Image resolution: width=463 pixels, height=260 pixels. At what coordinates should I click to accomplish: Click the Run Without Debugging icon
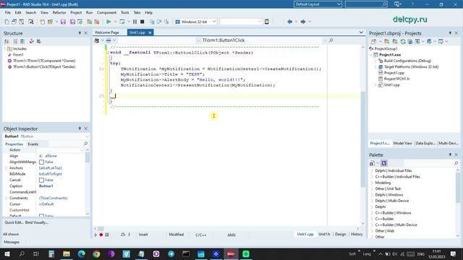click(x=122, y=22)
